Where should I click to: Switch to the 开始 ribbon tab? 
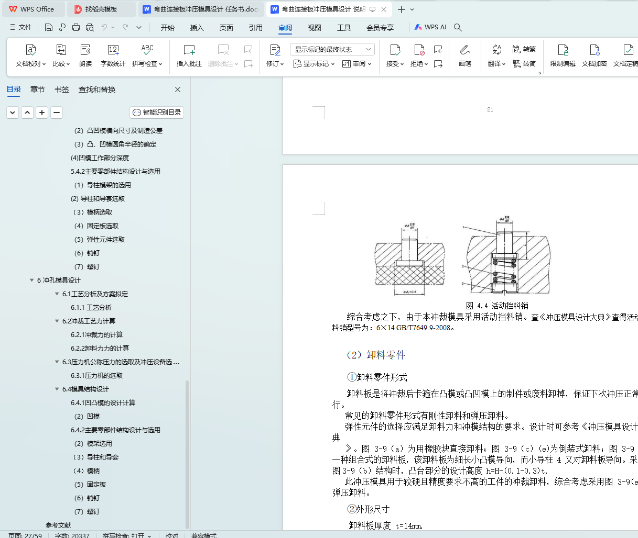(168, 27)
